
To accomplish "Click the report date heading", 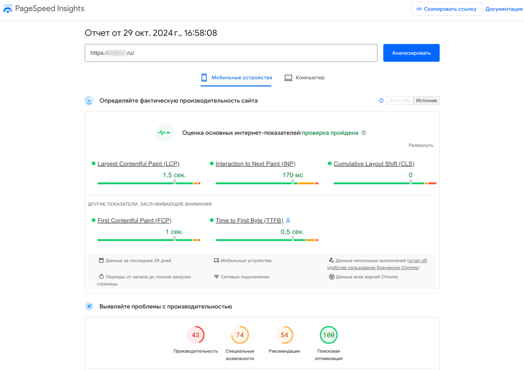I will tap(151, 33).
